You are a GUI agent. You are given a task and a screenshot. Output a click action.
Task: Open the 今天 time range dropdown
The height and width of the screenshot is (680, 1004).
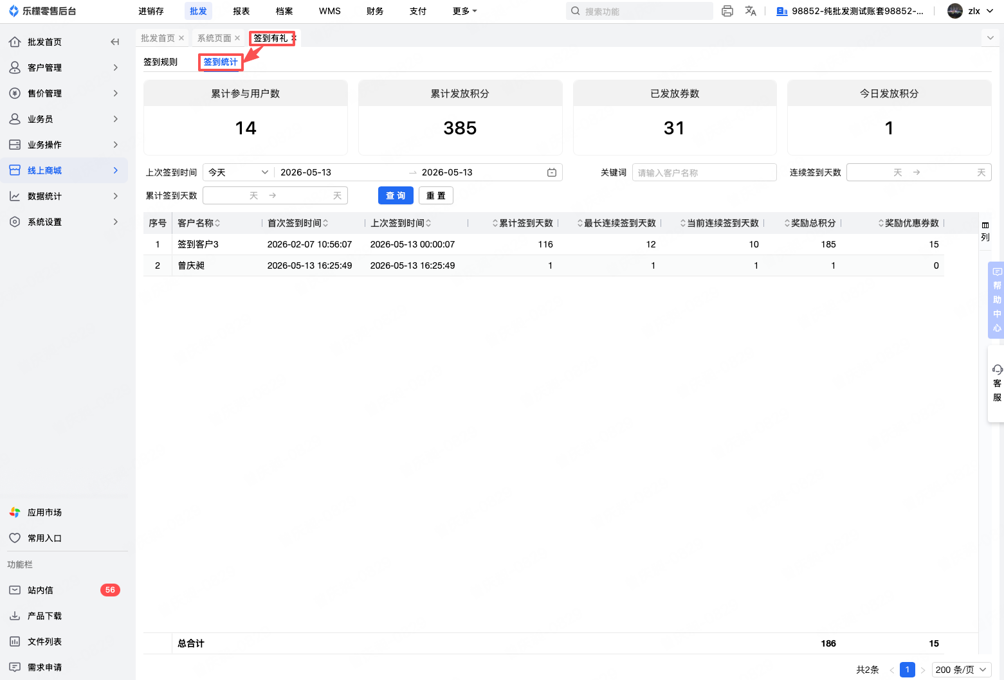[x=239, y=172]
